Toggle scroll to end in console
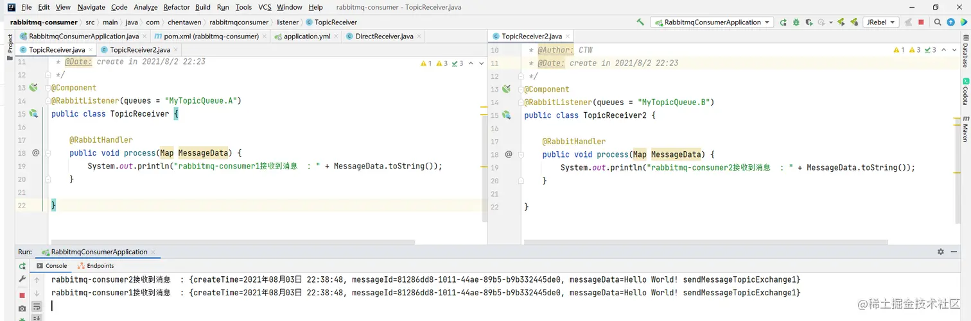The height and width of the screenshot is (321, 971). [x=37, y=318]
